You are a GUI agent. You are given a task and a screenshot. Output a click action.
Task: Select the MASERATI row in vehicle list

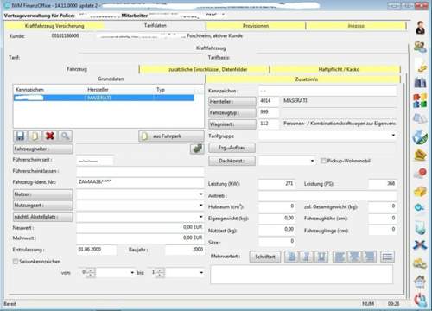(x=104, y=98)
